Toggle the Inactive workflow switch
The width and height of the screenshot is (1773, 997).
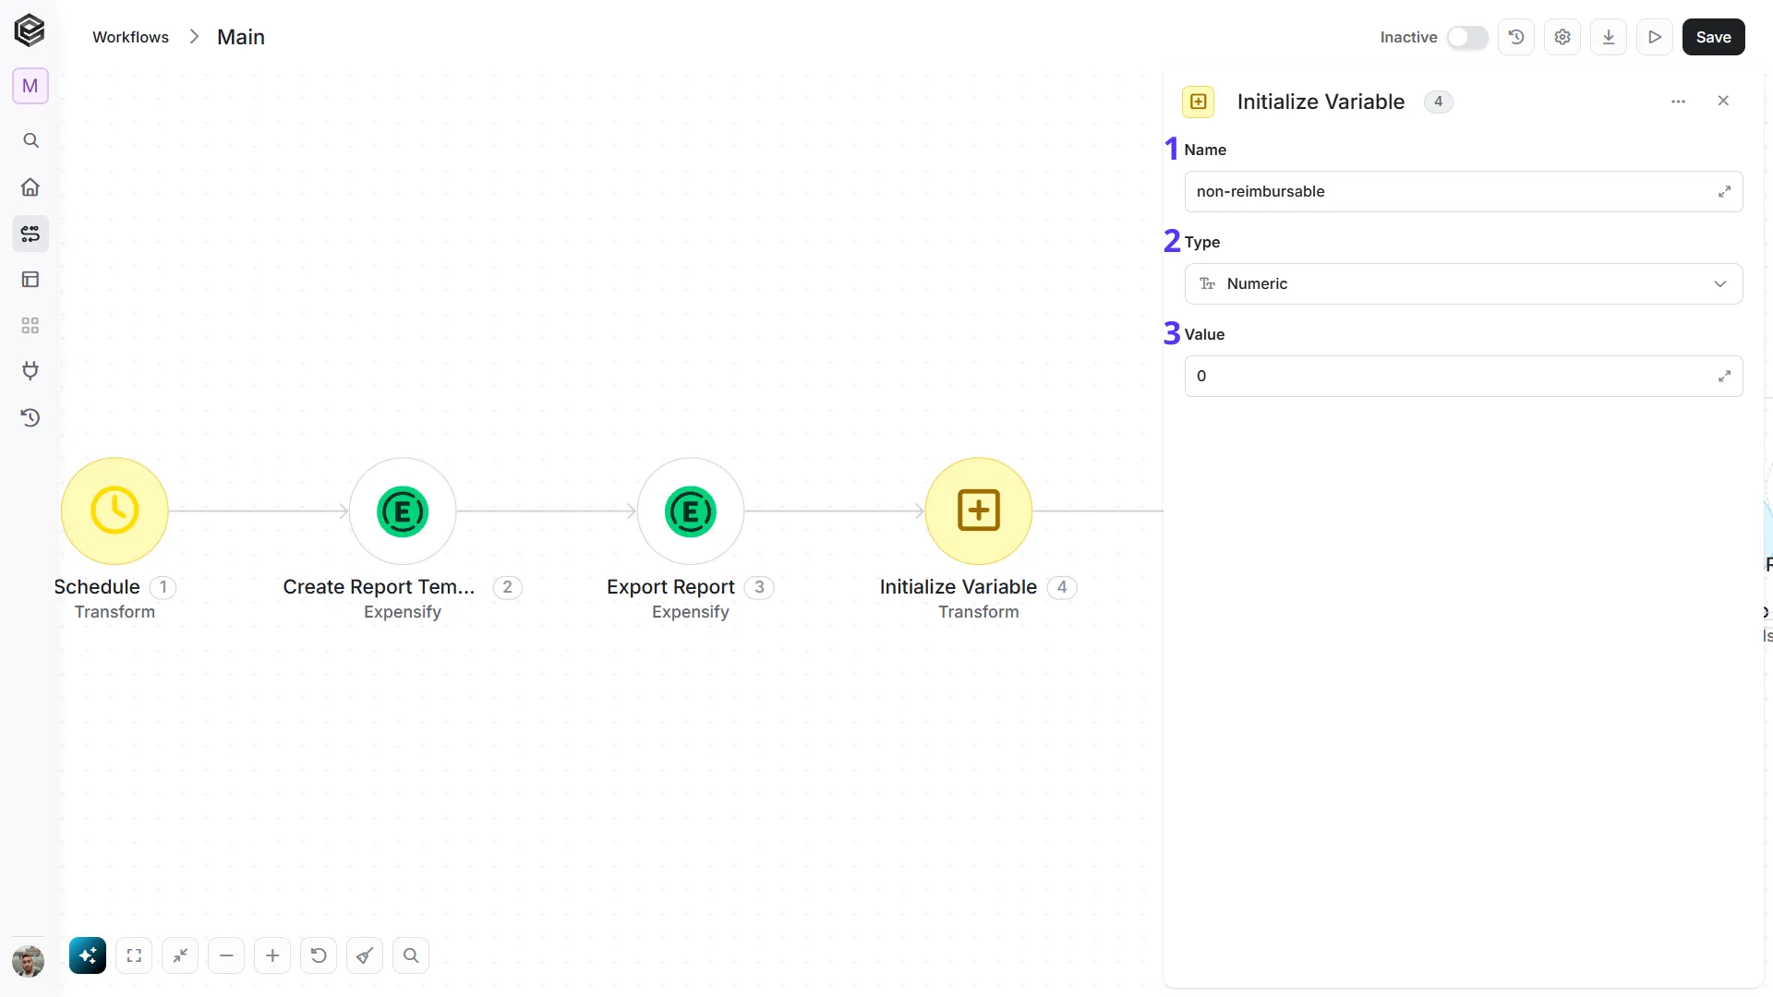[1467, 37]
